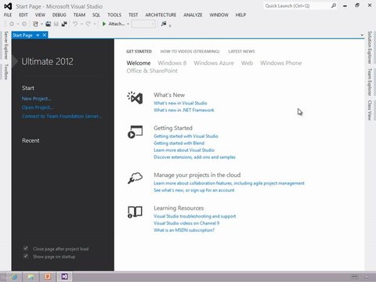This screenshot has width=376, height=282.
Task: Click the Open Project... link
Action: click(x=38, y=107)
